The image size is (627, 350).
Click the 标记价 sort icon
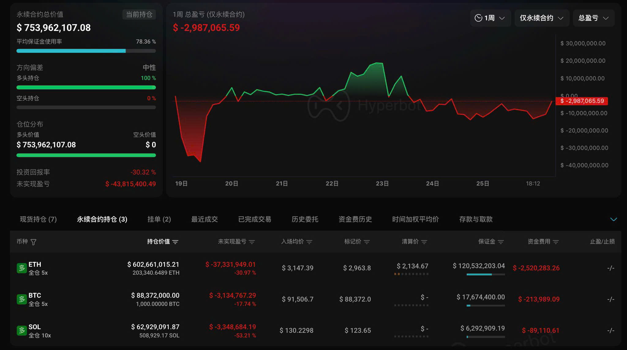(x=366, y=242)
